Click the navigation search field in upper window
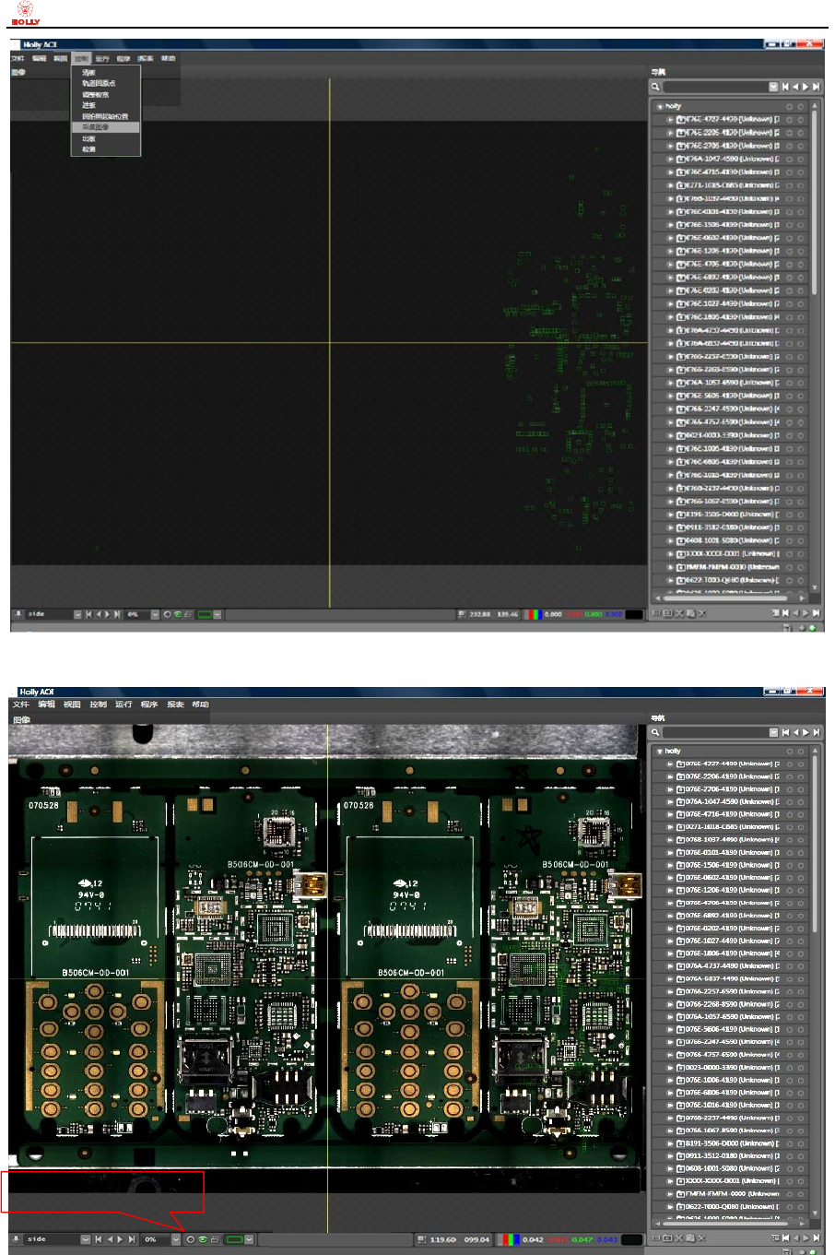This screenshot has width=835, height=1255. 715,87
